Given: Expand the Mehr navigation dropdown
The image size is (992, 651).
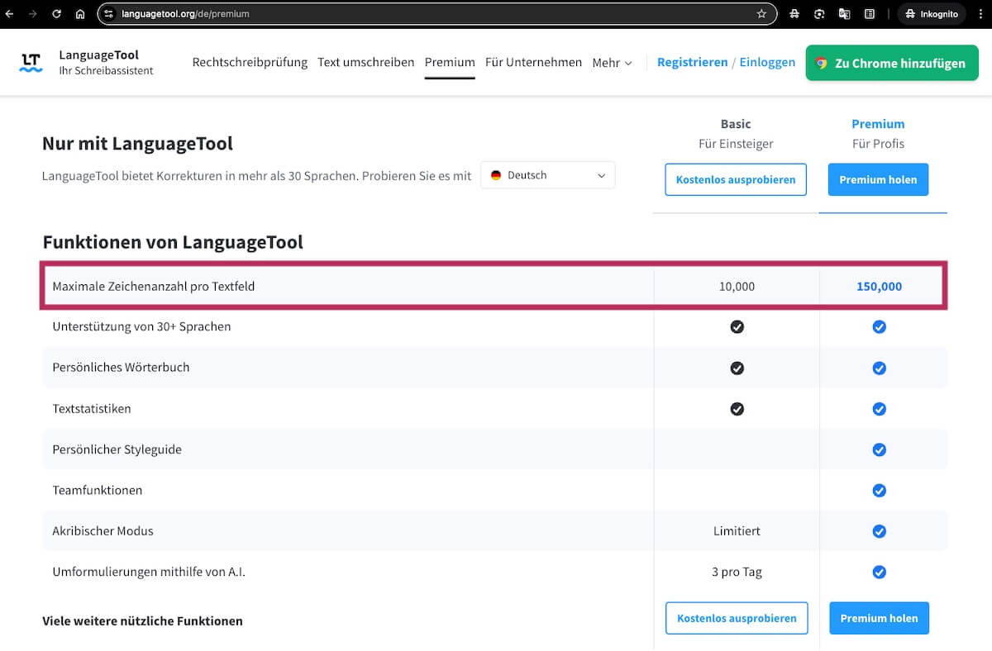Looking at the screenshot, I should pos(612,63).
